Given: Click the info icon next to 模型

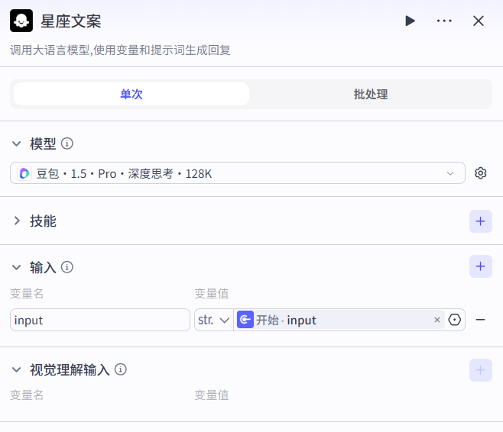Looking at the screenshot, I should click(x=67, y=143).
